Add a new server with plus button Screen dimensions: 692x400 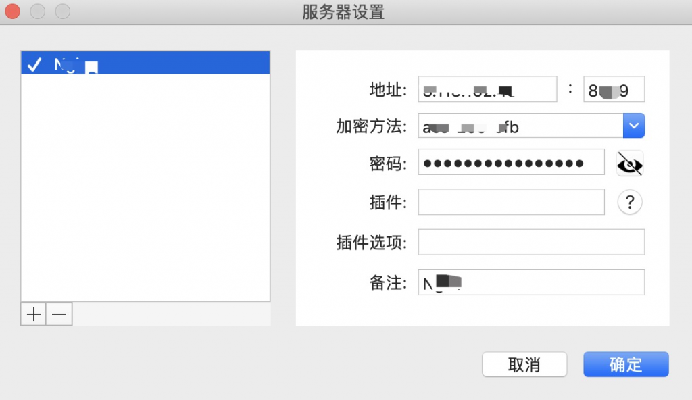34,314
